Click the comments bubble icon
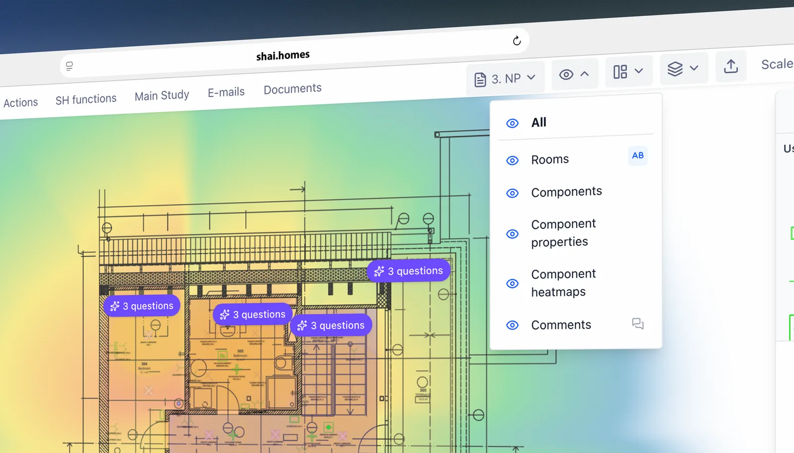The width and height of the screenshot is (794, 453). tap(638, 324)
